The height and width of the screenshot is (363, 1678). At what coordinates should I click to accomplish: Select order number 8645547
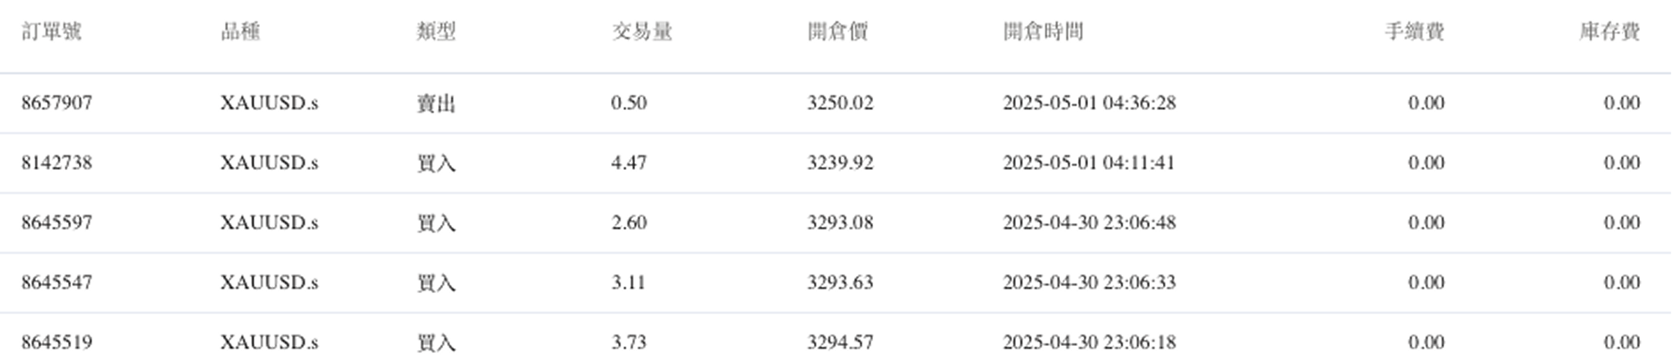56,282
